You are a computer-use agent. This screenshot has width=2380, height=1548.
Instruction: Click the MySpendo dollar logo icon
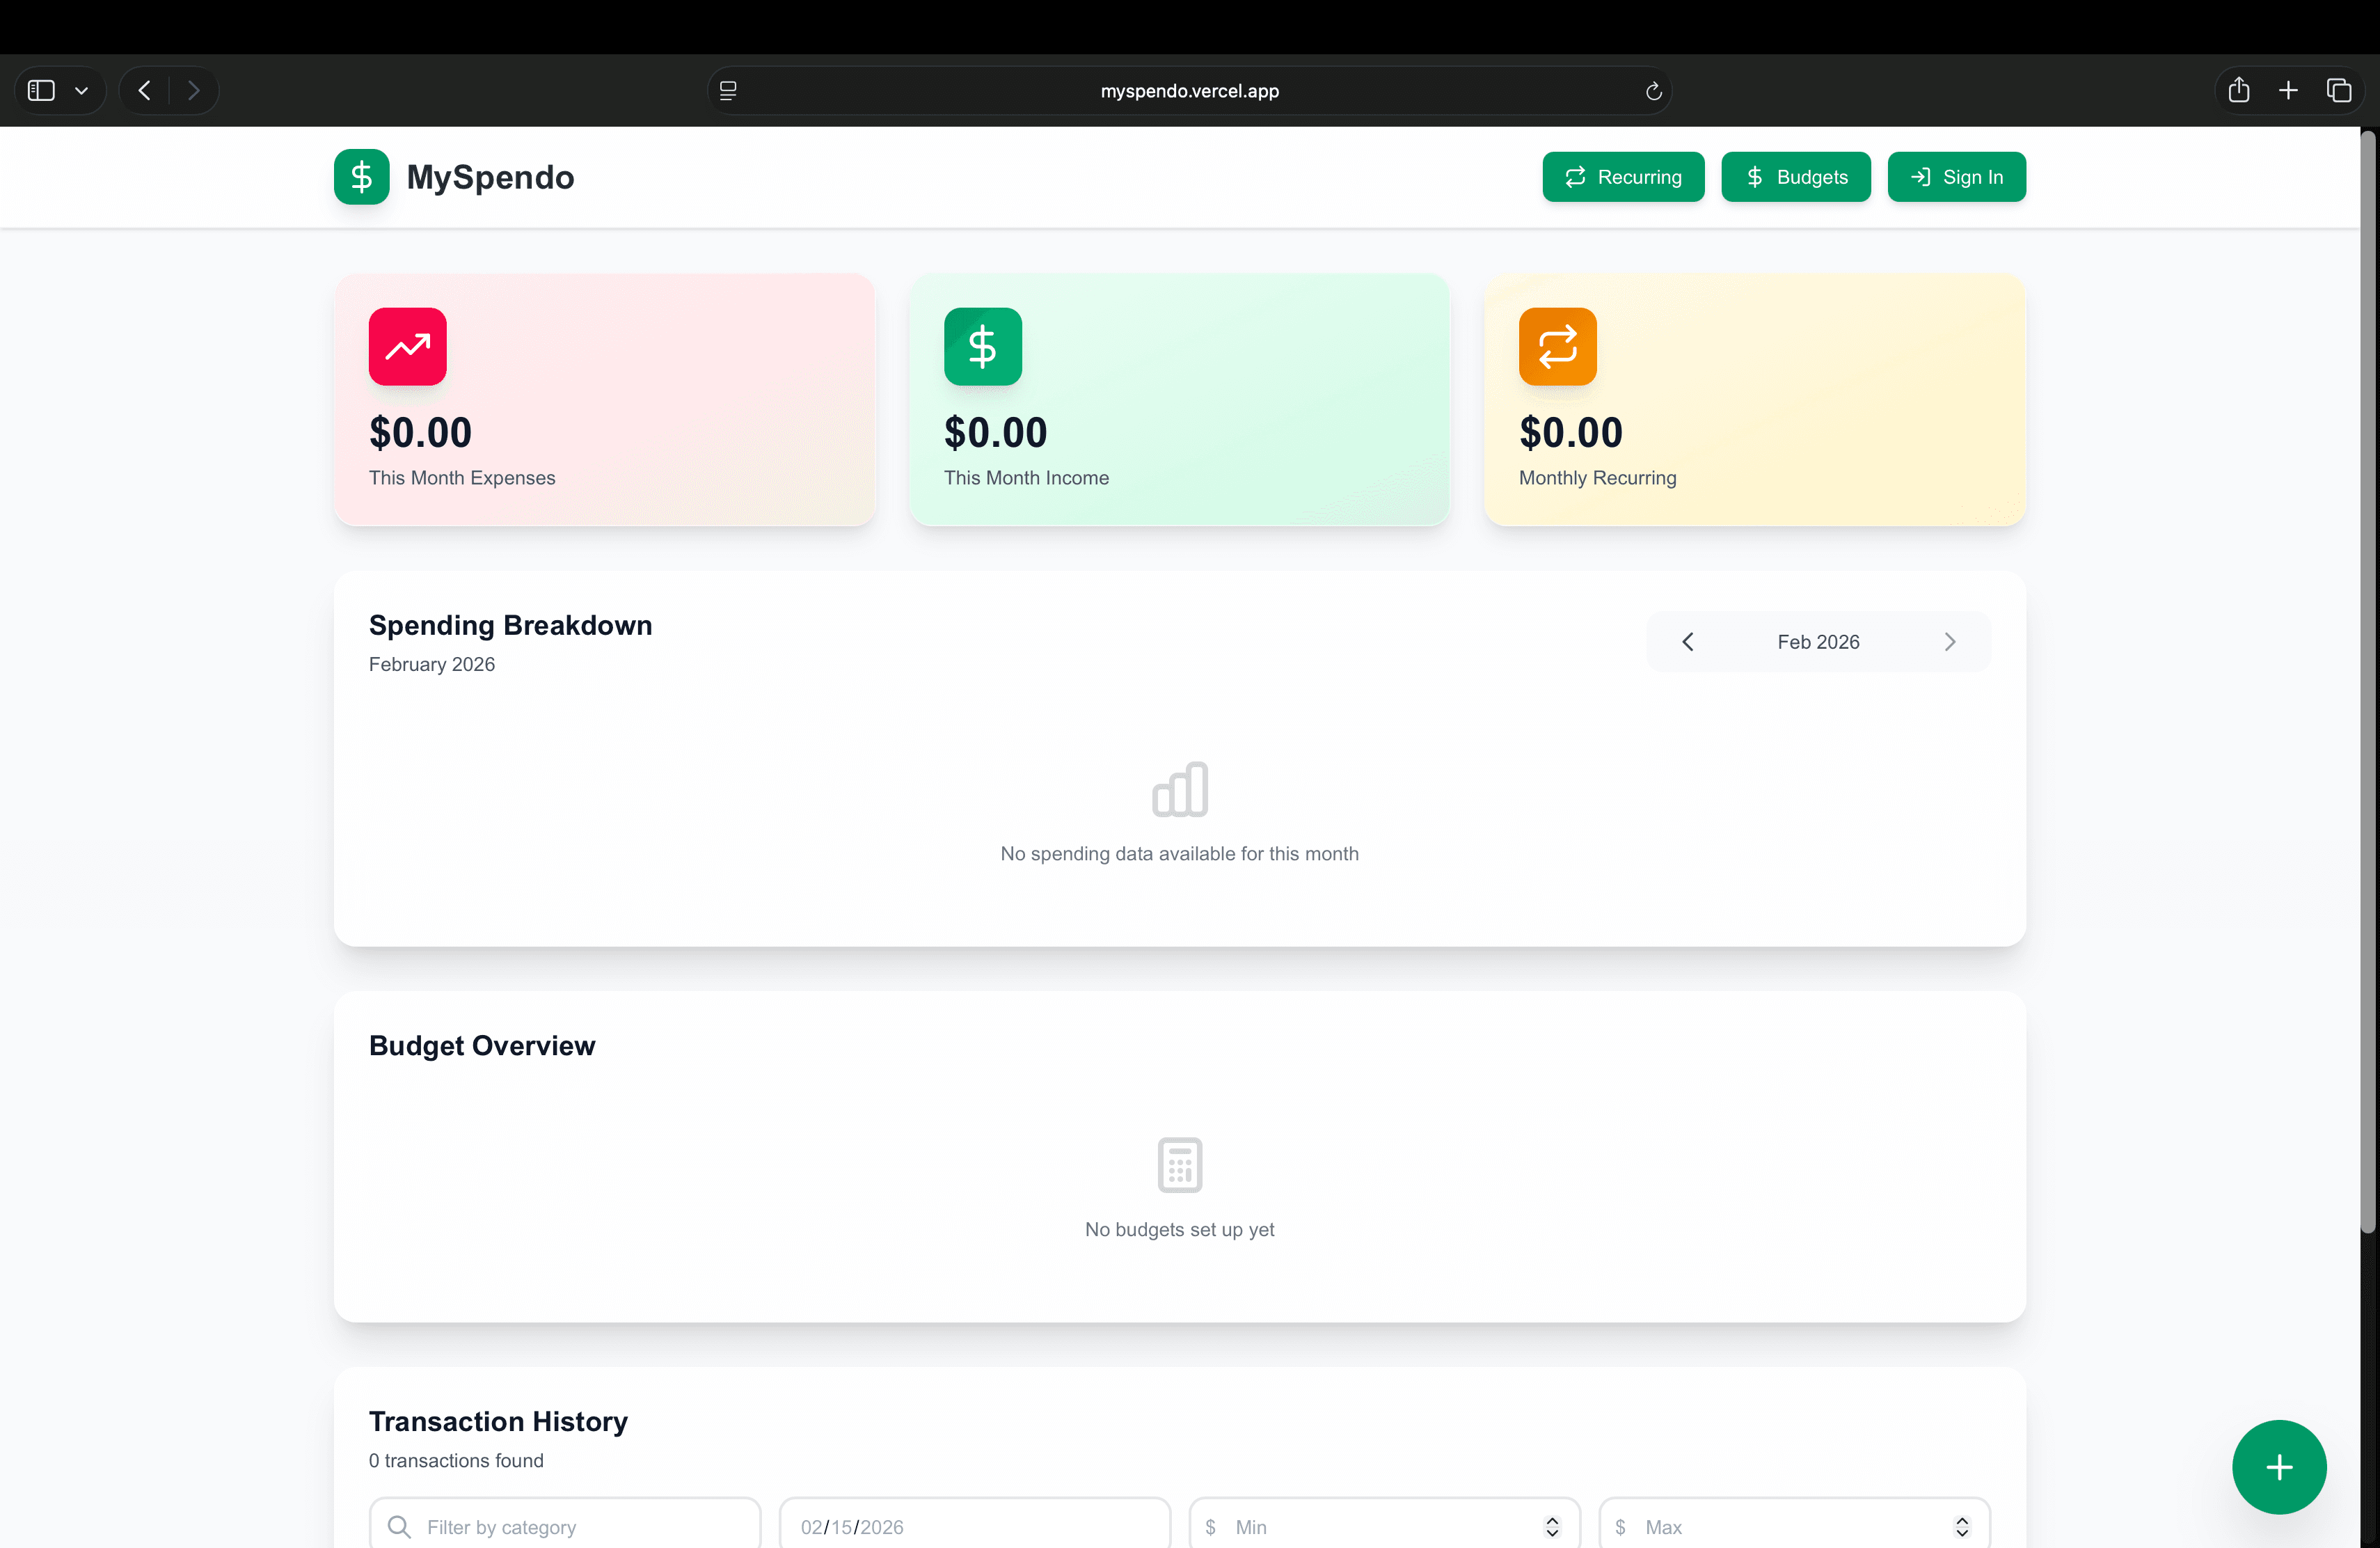coord(361,177)
